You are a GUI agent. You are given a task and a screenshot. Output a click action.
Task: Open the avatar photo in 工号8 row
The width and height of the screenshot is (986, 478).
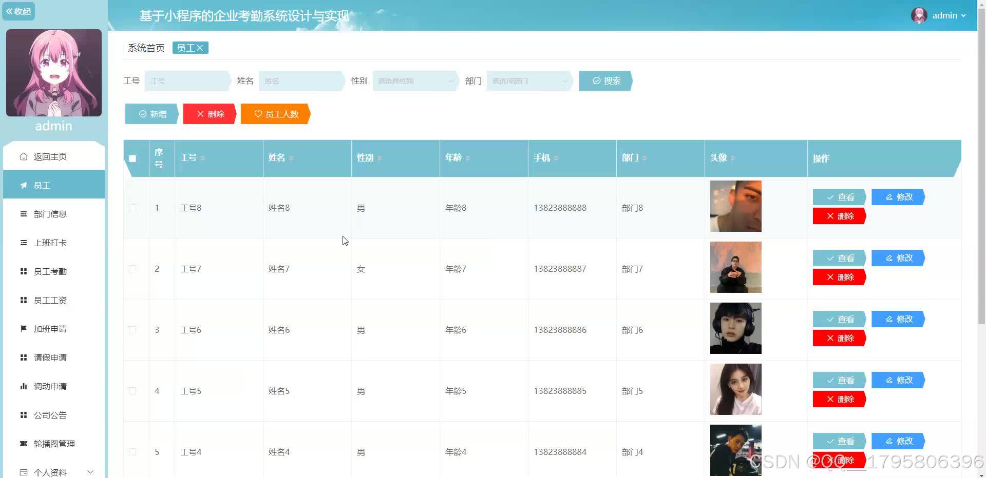[x=736, y=206]
